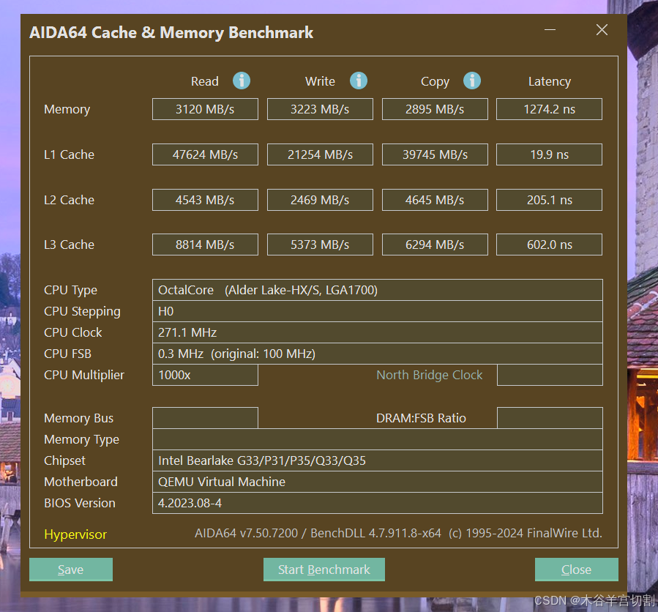
Task: Click CPU FSB value 0.3 MHz
Action: (x=378, y=354)
